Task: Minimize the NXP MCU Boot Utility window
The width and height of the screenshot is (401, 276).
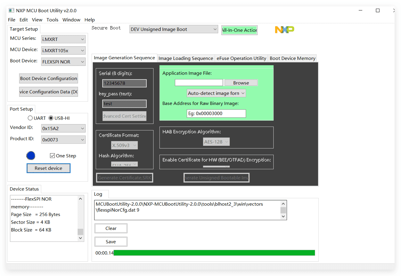Action: pyautogui.click(x=361, y=11)
